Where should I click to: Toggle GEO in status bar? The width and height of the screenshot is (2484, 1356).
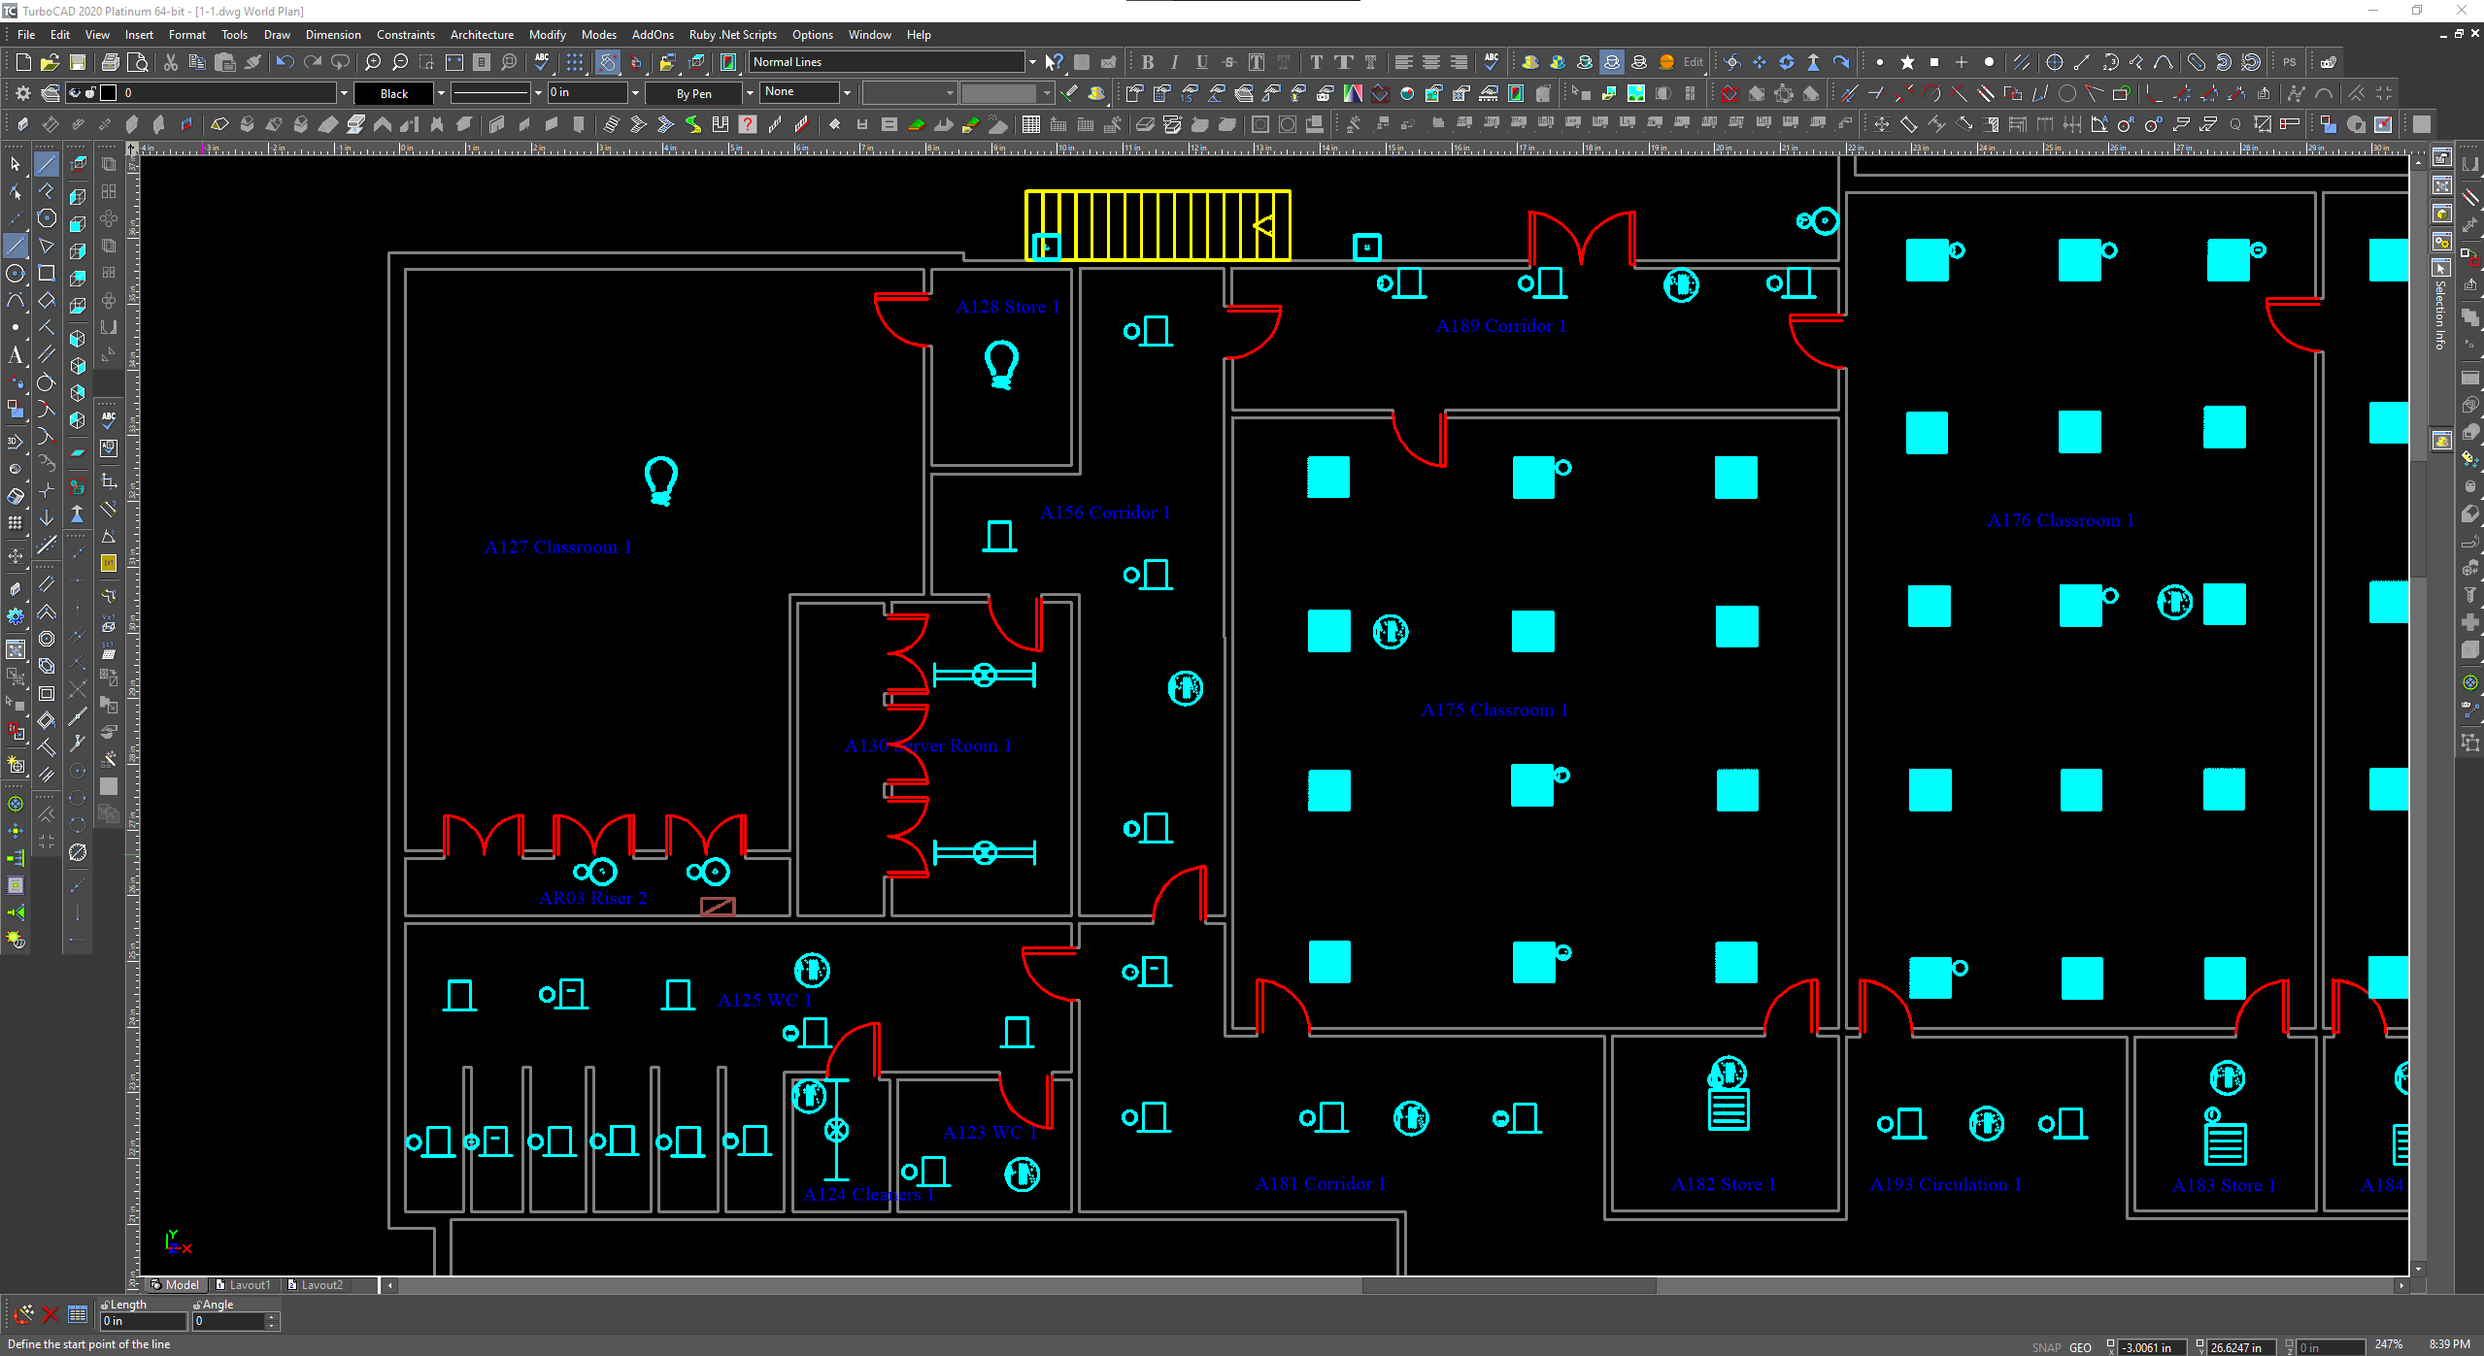[x=2080, y=1347]
